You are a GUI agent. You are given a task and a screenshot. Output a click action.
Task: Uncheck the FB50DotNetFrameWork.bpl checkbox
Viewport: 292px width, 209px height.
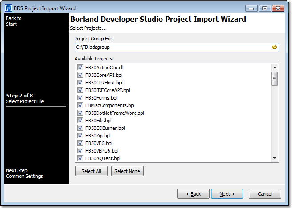[x=80, y=113]
